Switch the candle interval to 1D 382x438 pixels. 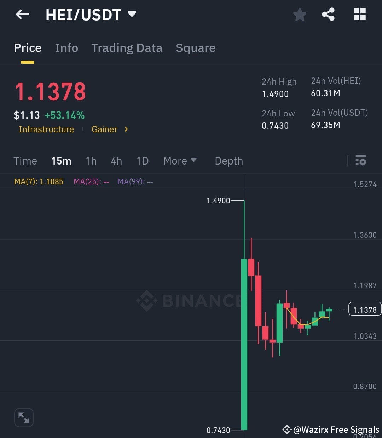(143, 161)
